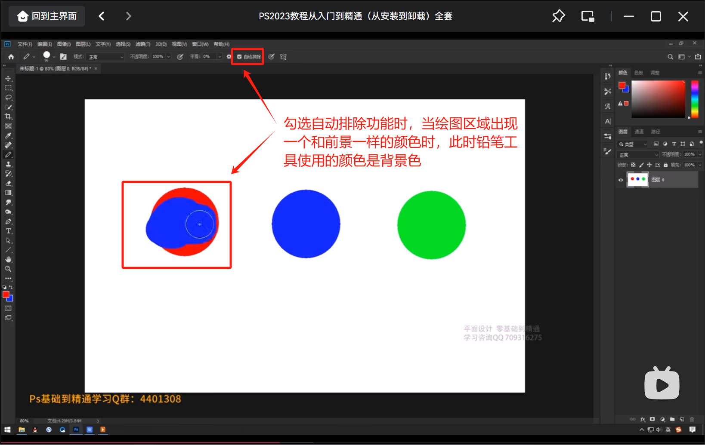Toggle the Brush Settings panel button
The image size is (705, 445).
coord(63,57)
